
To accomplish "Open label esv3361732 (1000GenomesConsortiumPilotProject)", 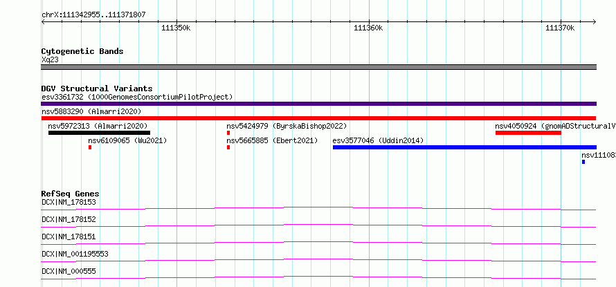I will (x=137, y=97).
